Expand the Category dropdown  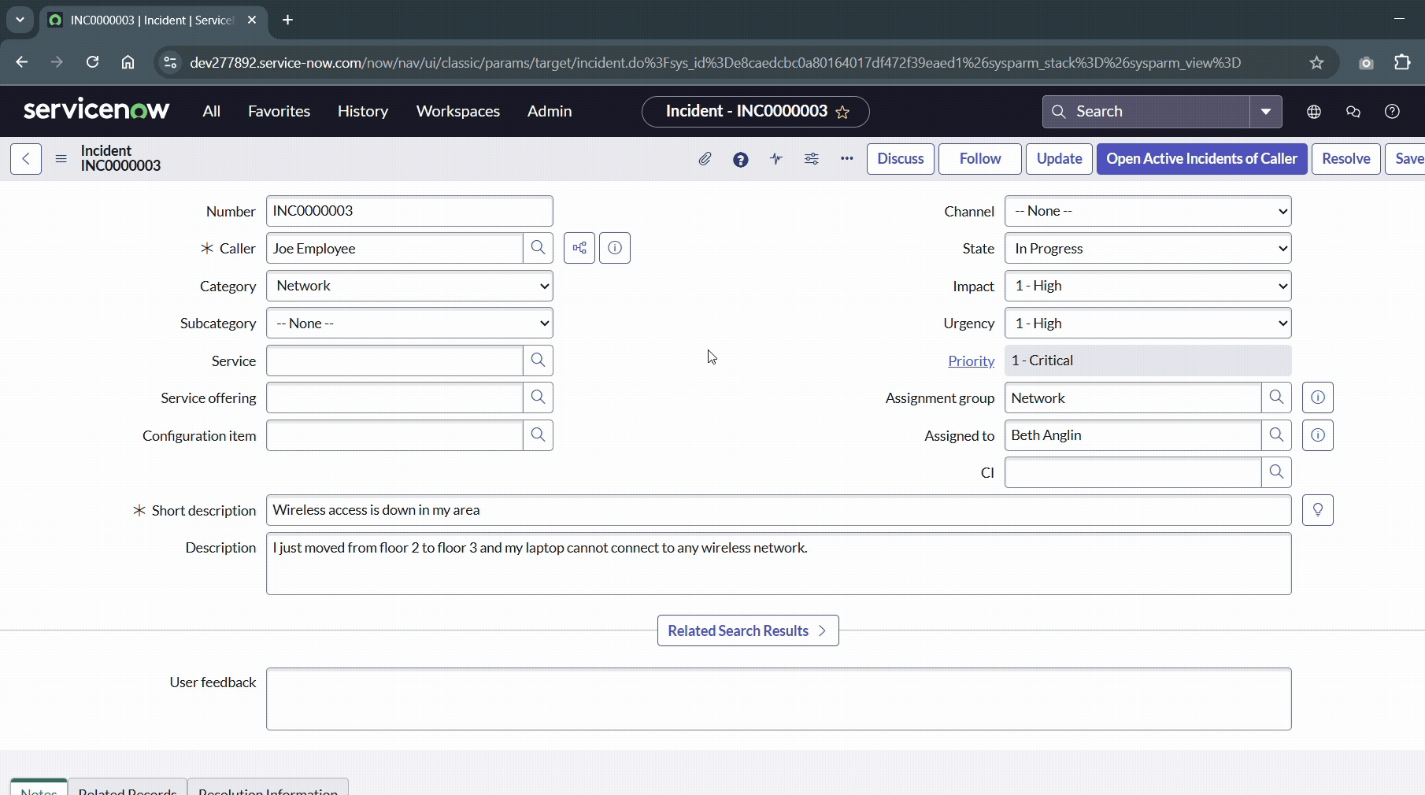click(x=409, y=286)
